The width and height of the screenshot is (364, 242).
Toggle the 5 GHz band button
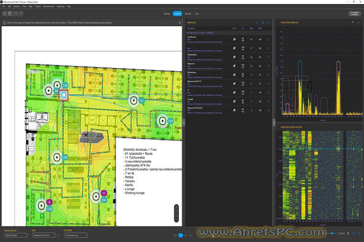180,235
